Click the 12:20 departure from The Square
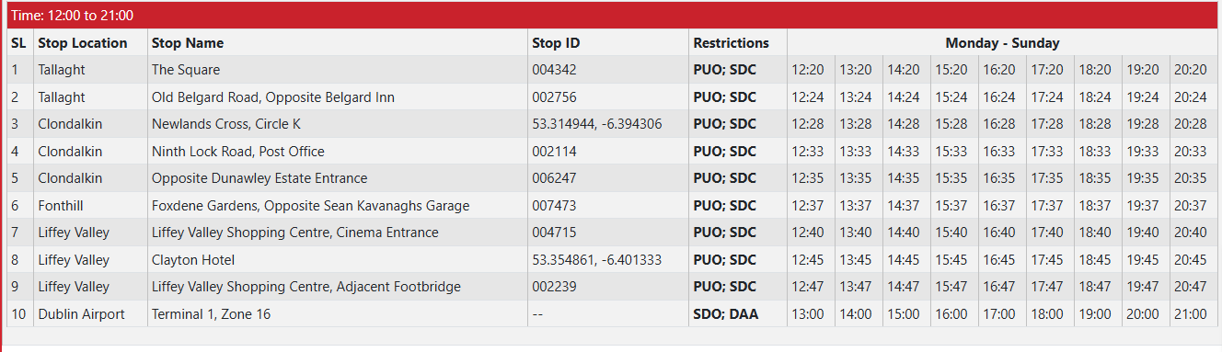 coord(808,70)
